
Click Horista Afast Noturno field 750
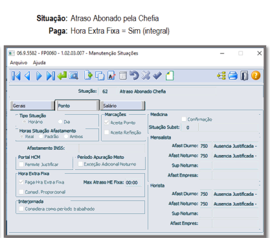click(205, 204)
